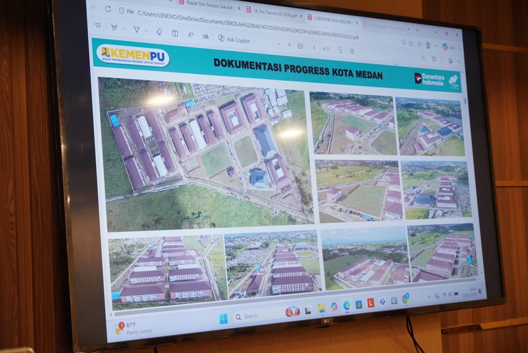
Task: Click the Read aloud icon
Action: coord(191,35)
